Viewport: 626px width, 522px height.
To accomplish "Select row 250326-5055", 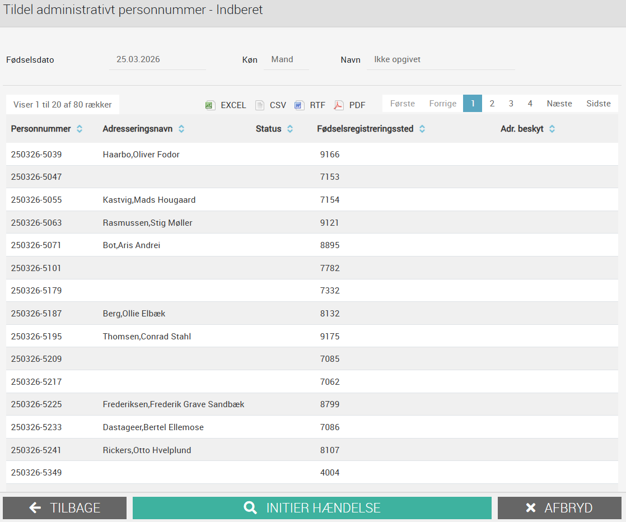I will [312, 200].
